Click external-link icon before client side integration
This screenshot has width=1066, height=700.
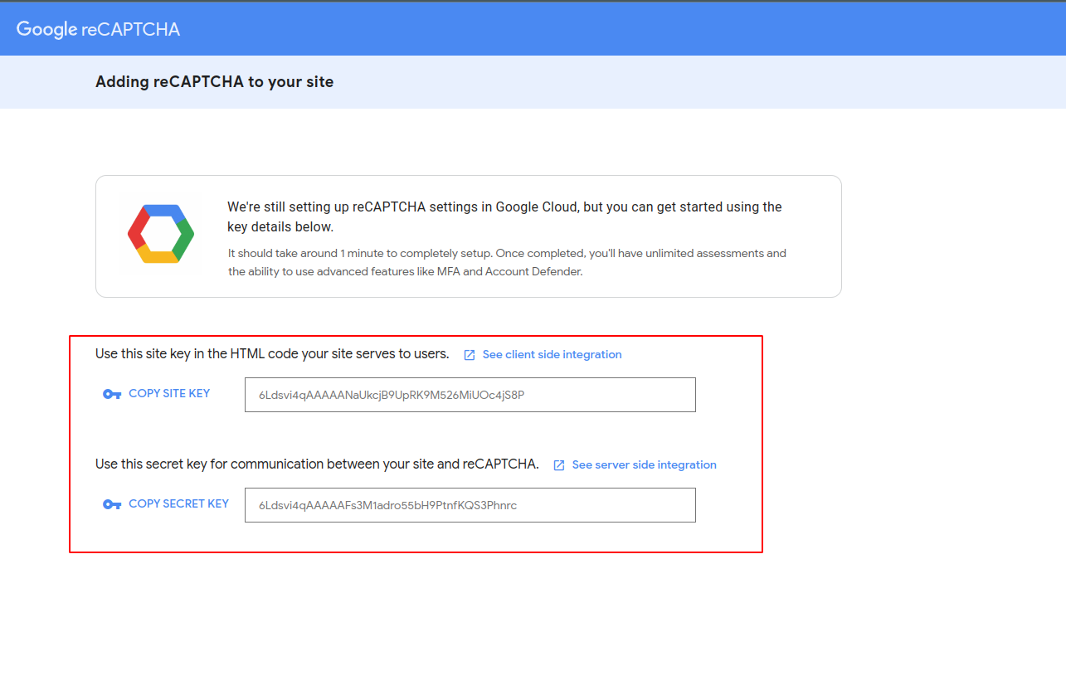click(x=470, y=355)
